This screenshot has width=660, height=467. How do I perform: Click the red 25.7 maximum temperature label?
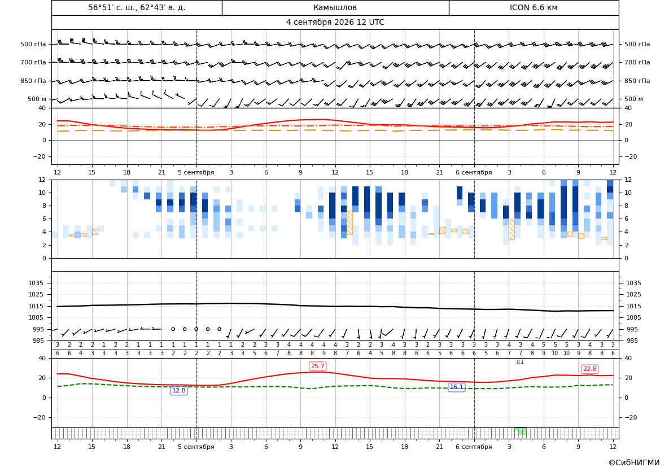coord(317,366)
